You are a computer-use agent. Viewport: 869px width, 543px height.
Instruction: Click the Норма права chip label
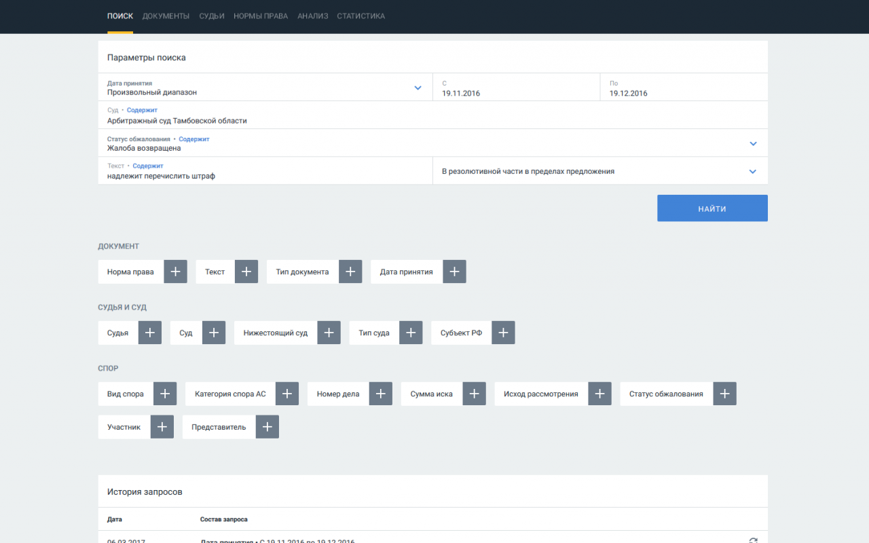tap(130, 271)
